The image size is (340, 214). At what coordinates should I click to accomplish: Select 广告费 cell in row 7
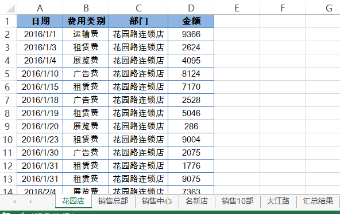click(x=86, y=100)
